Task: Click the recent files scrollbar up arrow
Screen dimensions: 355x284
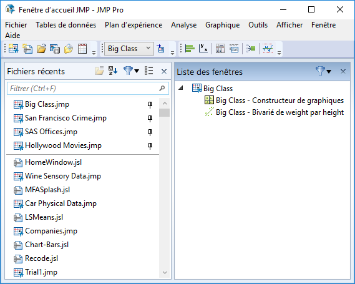Action: tap(165, 103)
